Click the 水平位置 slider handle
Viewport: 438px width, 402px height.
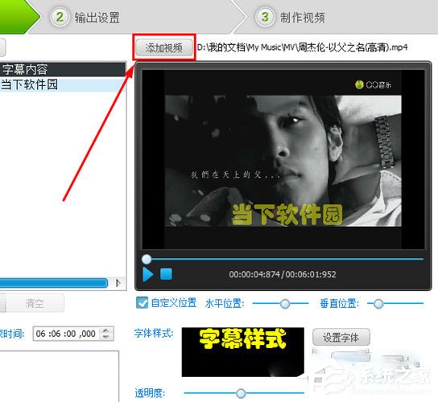point(285,304)
